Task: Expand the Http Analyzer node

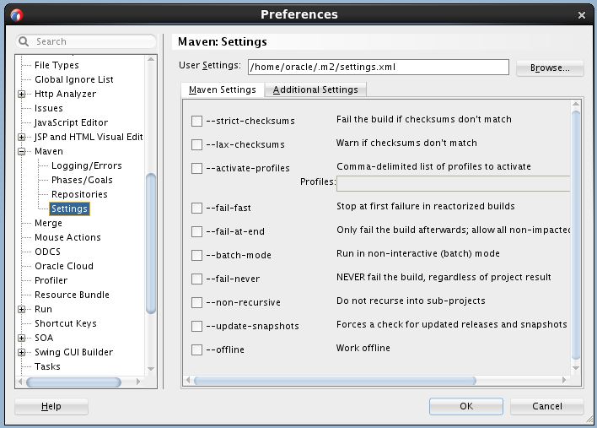Action: [23, 95]
